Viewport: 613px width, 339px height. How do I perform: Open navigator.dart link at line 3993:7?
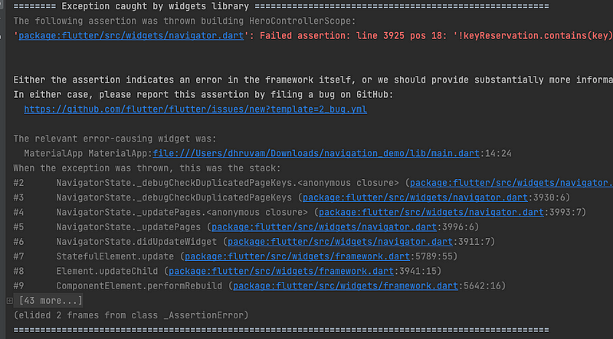pos(431,212)
